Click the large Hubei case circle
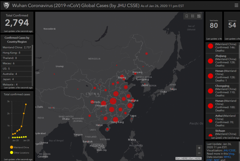 (113, 101)
